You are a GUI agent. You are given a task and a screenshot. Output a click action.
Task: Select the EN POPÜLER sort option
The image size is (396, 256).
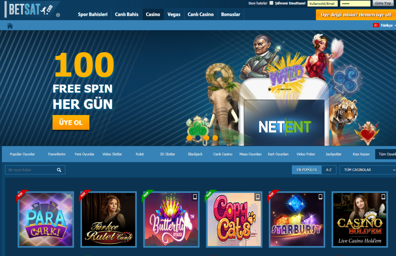point(307,170)
